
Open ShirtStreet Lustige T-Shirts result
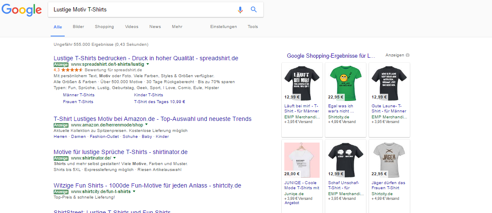pos(112,211)
